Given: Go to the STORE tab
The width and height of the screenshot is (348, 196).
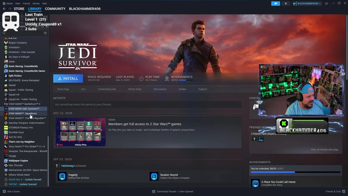Looking at the screenshot, I should point(19,9).
